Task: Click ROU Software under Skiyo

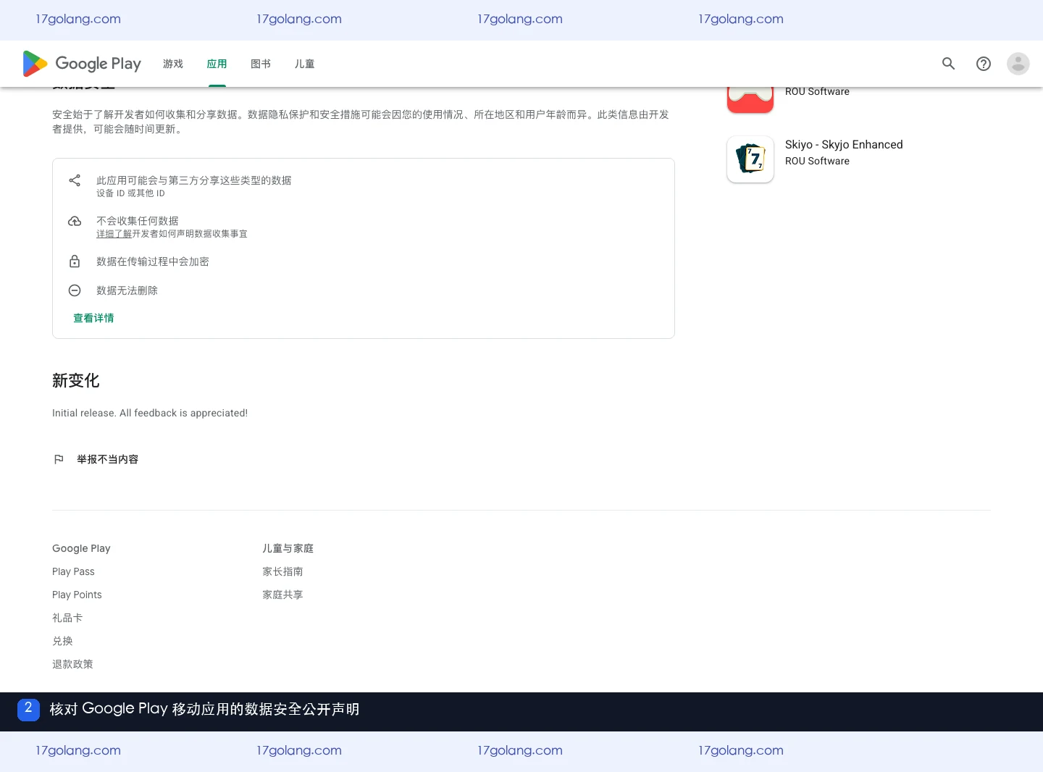Action: [817, 161]
